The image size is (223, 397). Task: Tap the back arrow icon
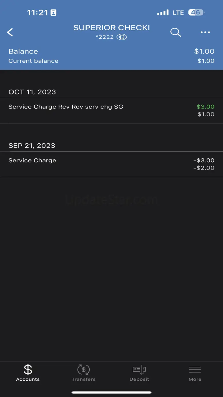tap(10, 32)
